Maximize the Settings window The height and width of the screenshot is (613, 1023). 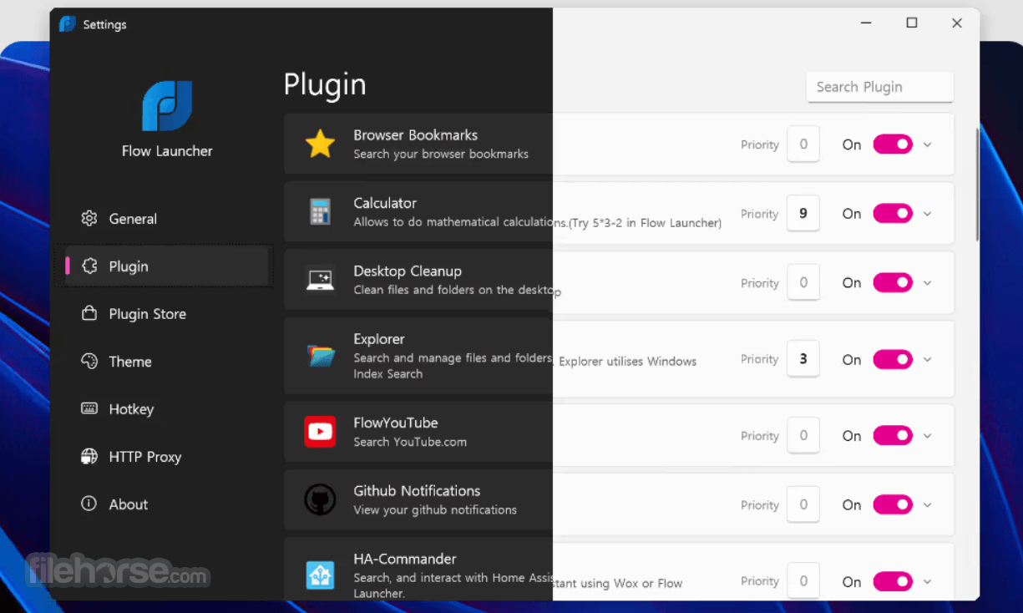point(912,23)
